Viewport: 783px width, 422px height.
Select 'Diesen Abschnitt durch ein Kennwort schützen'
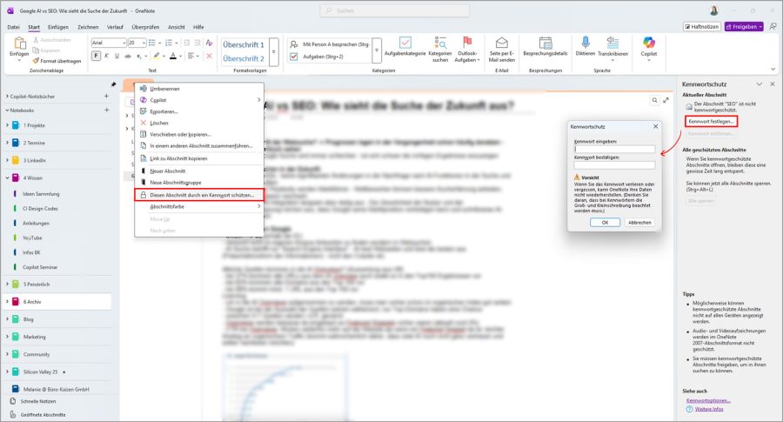pos(199,195)
